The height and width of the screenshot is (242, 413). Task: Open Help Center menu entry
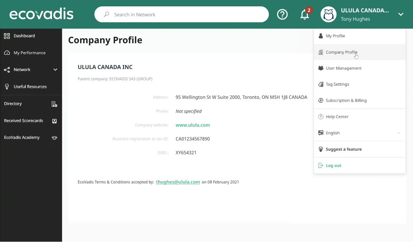(360, 117)
